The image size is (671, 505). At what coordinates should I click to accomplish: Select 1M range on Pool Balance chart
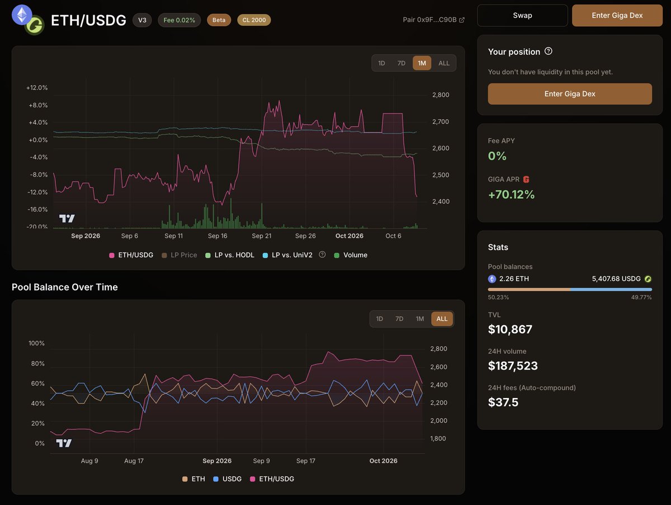pyautogui.click(x=419, y=319)
